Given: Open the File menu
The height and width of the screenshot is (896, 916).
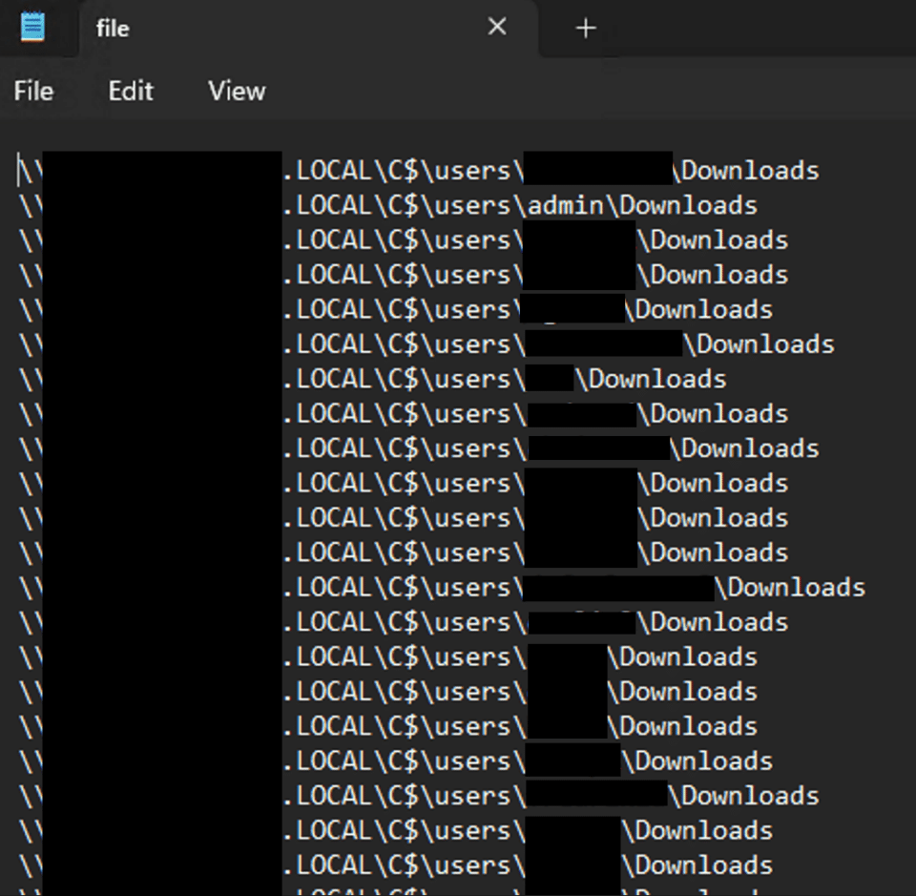Looking at the screenshot, I should click(x=33, y=91).
